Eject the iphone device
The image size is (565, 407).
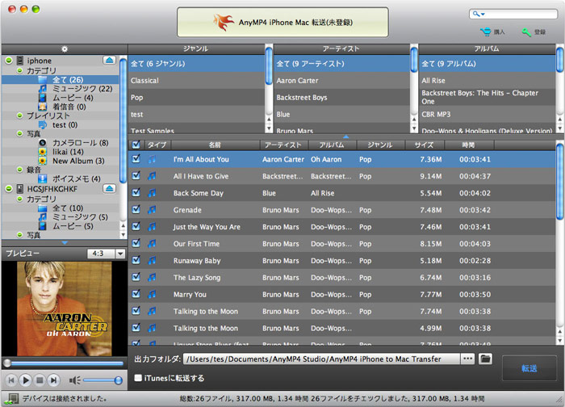click(x=110, y=61)
